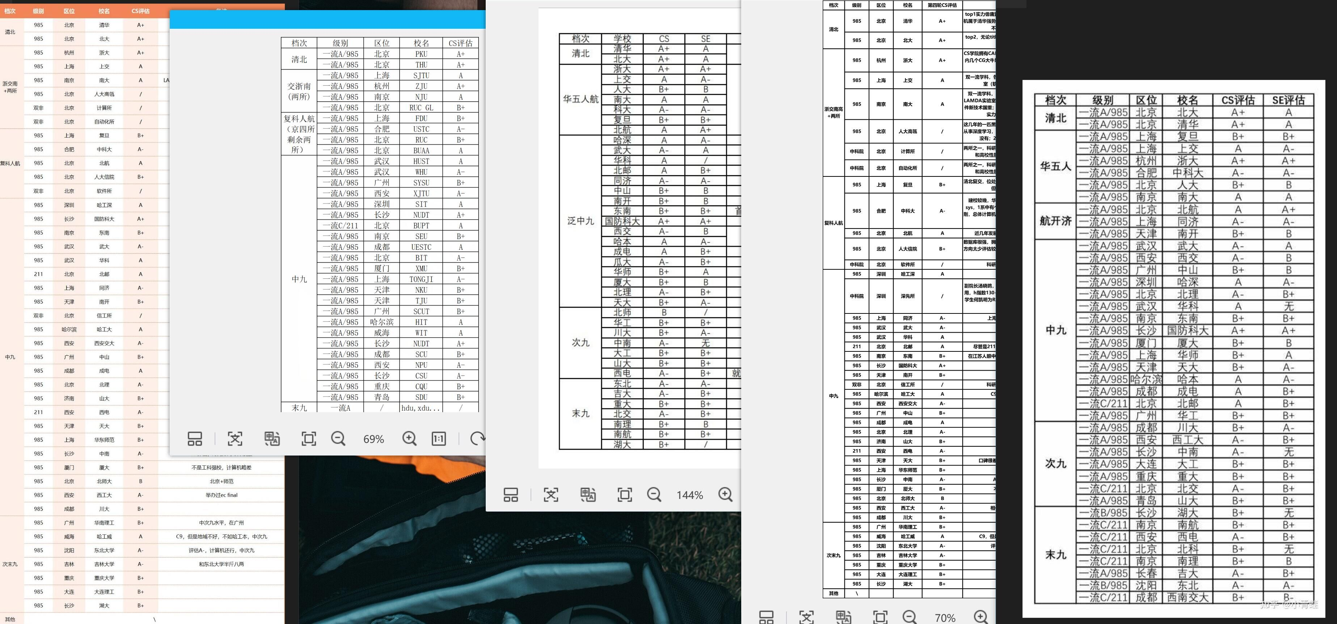The image size is (1337, 624).
Task: Toggle fullscreen icon in 69% viewer
Action: 309,439
